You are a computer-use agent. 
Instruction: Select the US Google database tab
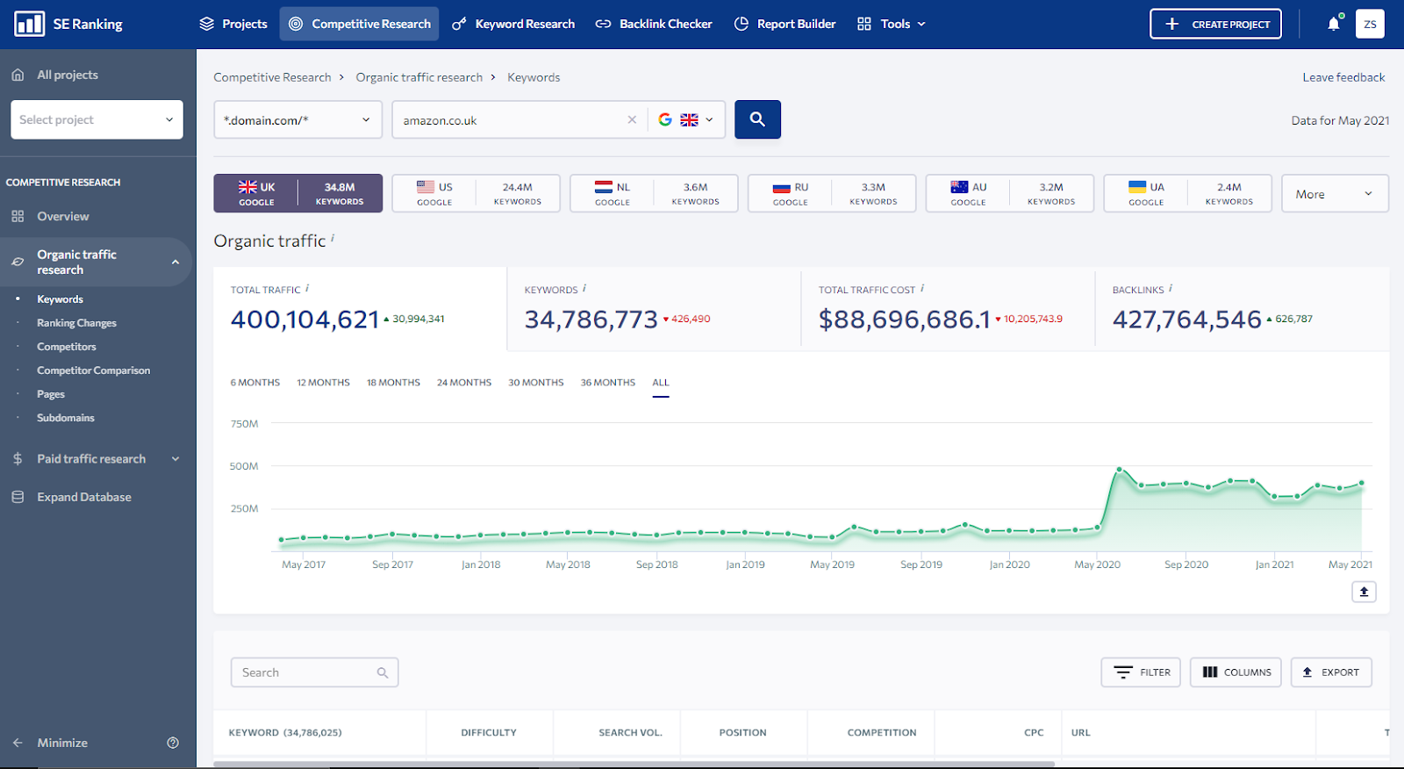[x=476, y=194]
